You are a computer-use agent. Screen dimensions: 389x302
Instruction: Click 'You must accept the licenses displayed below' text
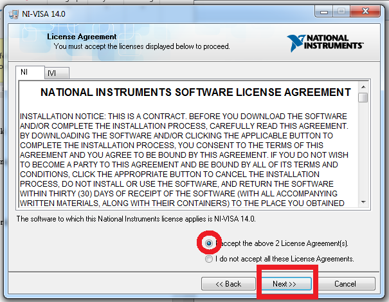coord(141,47)
